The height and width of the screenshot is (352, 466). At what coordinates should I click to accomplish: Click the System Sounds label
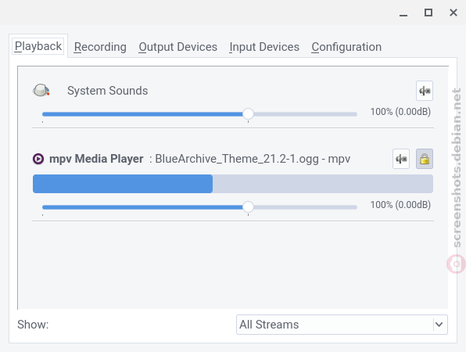click(x=107, y=91)
